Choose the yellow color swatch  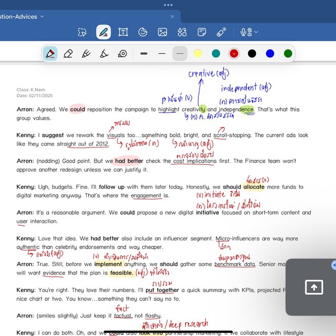point(198,54)
